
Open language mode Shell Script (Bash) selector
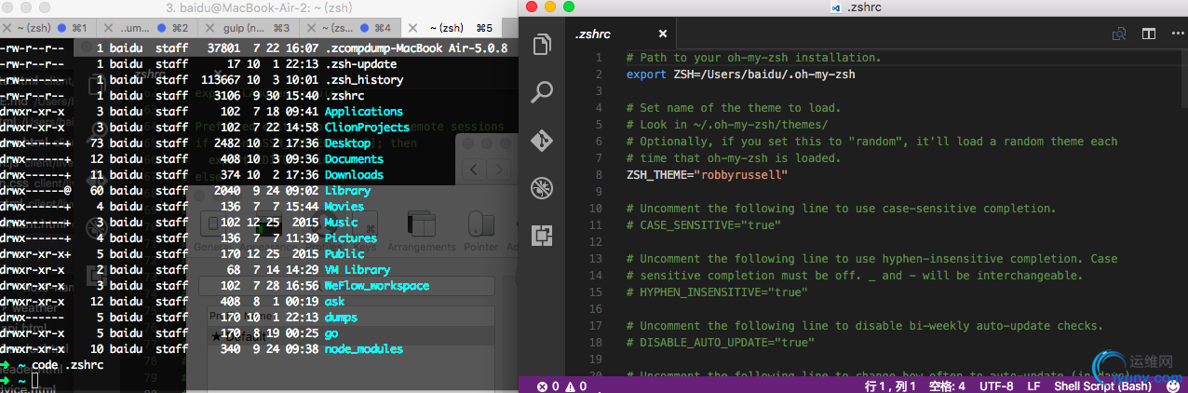[1103, 386]
